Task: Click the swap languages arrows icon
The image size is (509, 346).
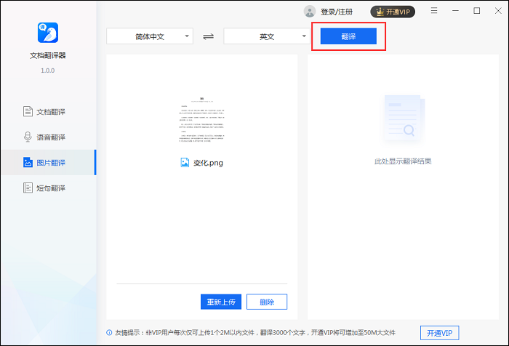Action: point(208,36)
